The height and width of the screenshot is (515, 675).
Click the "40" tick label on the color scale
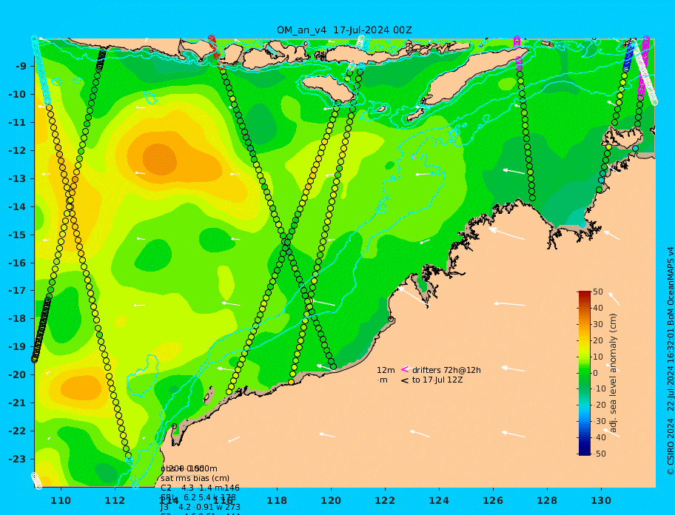pos(598,308)
